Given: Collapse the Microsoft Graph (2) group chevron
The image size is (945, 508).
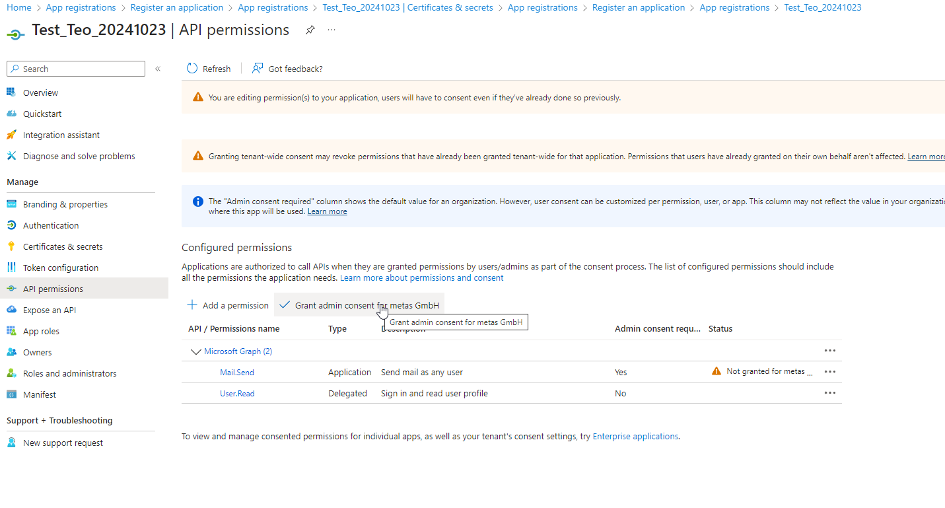Looking at the screenshot, I should 195,351.
